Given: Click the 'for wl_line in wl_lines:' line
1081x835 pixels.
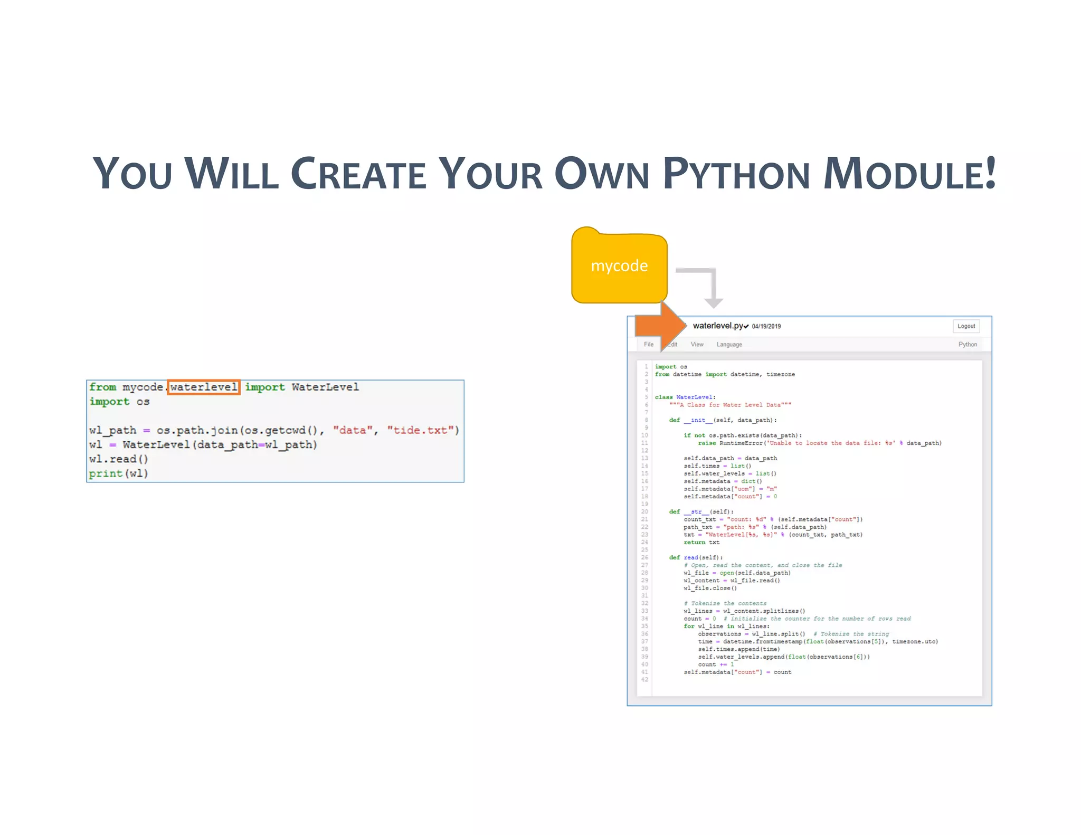Looking at the screenshot, I should (726, 627).
